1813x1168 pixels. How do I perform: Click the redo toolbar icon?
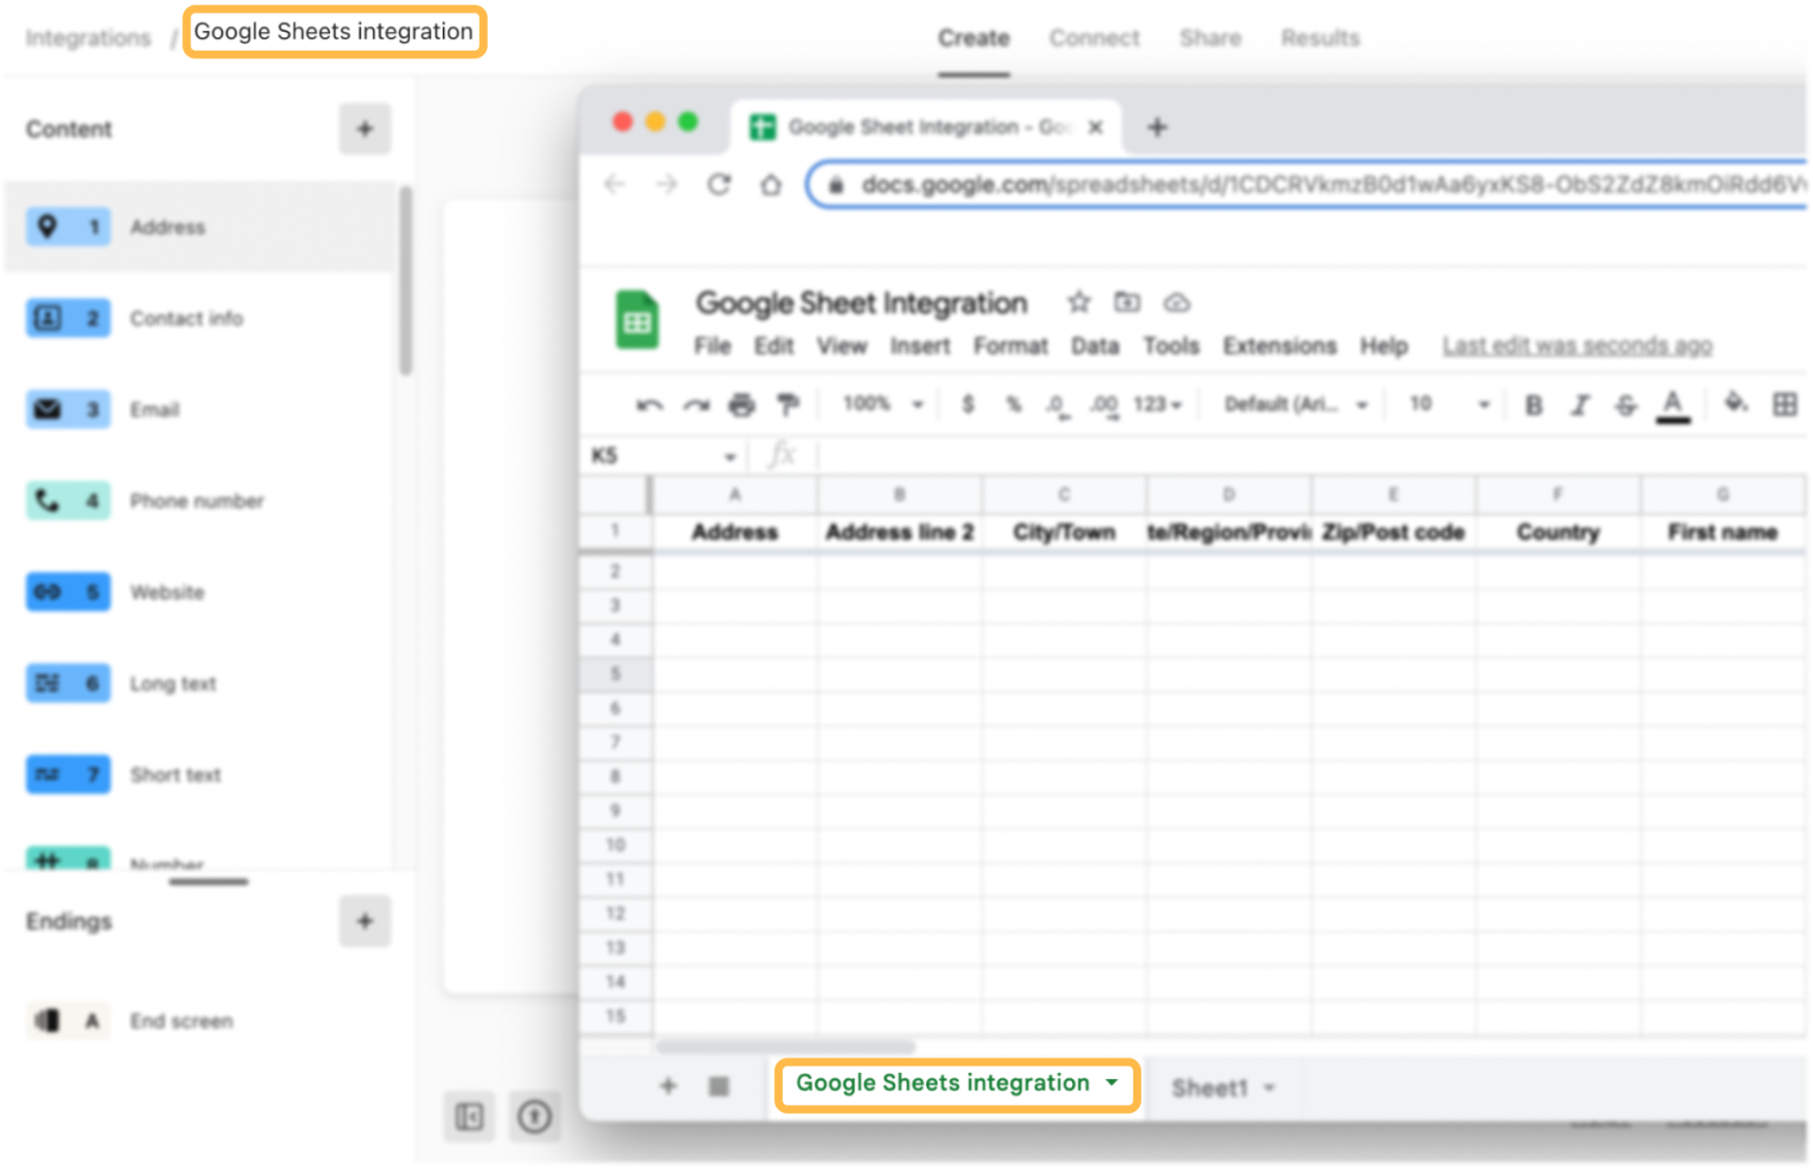point(697,404)
